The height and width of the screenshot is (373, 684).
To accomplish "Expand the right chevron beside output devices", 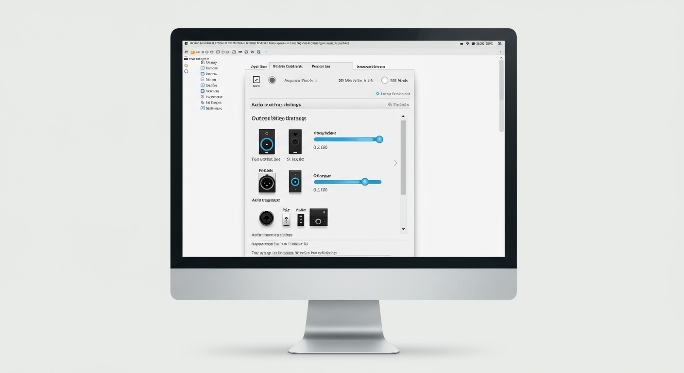I will [395, 163].
